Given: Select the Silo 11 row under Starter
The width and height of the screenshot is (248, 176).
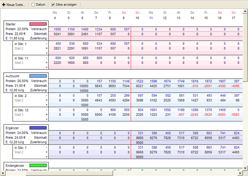Looking at the screenshot, I should pos(21,58).
